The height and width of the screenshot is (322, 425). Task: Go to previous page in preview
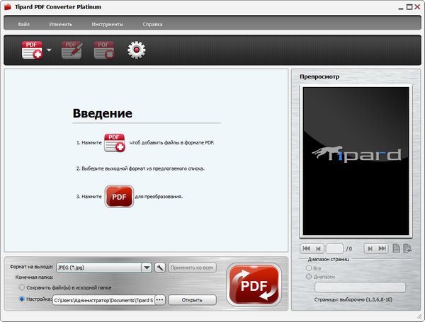[x=318, y=248]
